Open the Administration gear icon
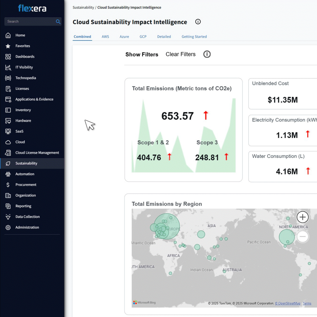Screen dimensions: 317x317 [8, 227]
